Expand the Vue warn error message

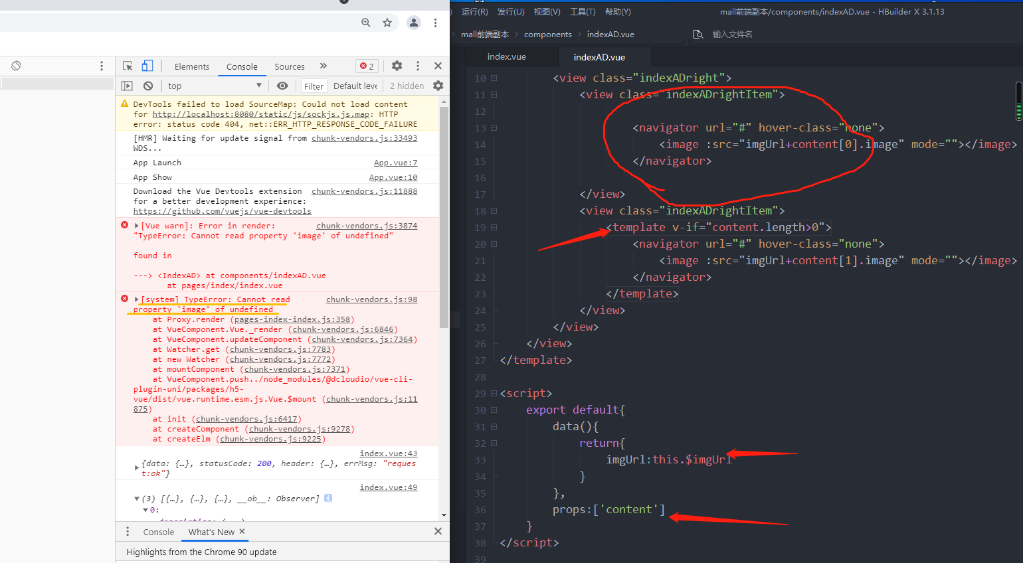pos(137,226)
